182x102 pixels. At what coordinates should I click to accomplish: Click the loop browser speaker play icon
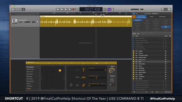coord(134,92)
